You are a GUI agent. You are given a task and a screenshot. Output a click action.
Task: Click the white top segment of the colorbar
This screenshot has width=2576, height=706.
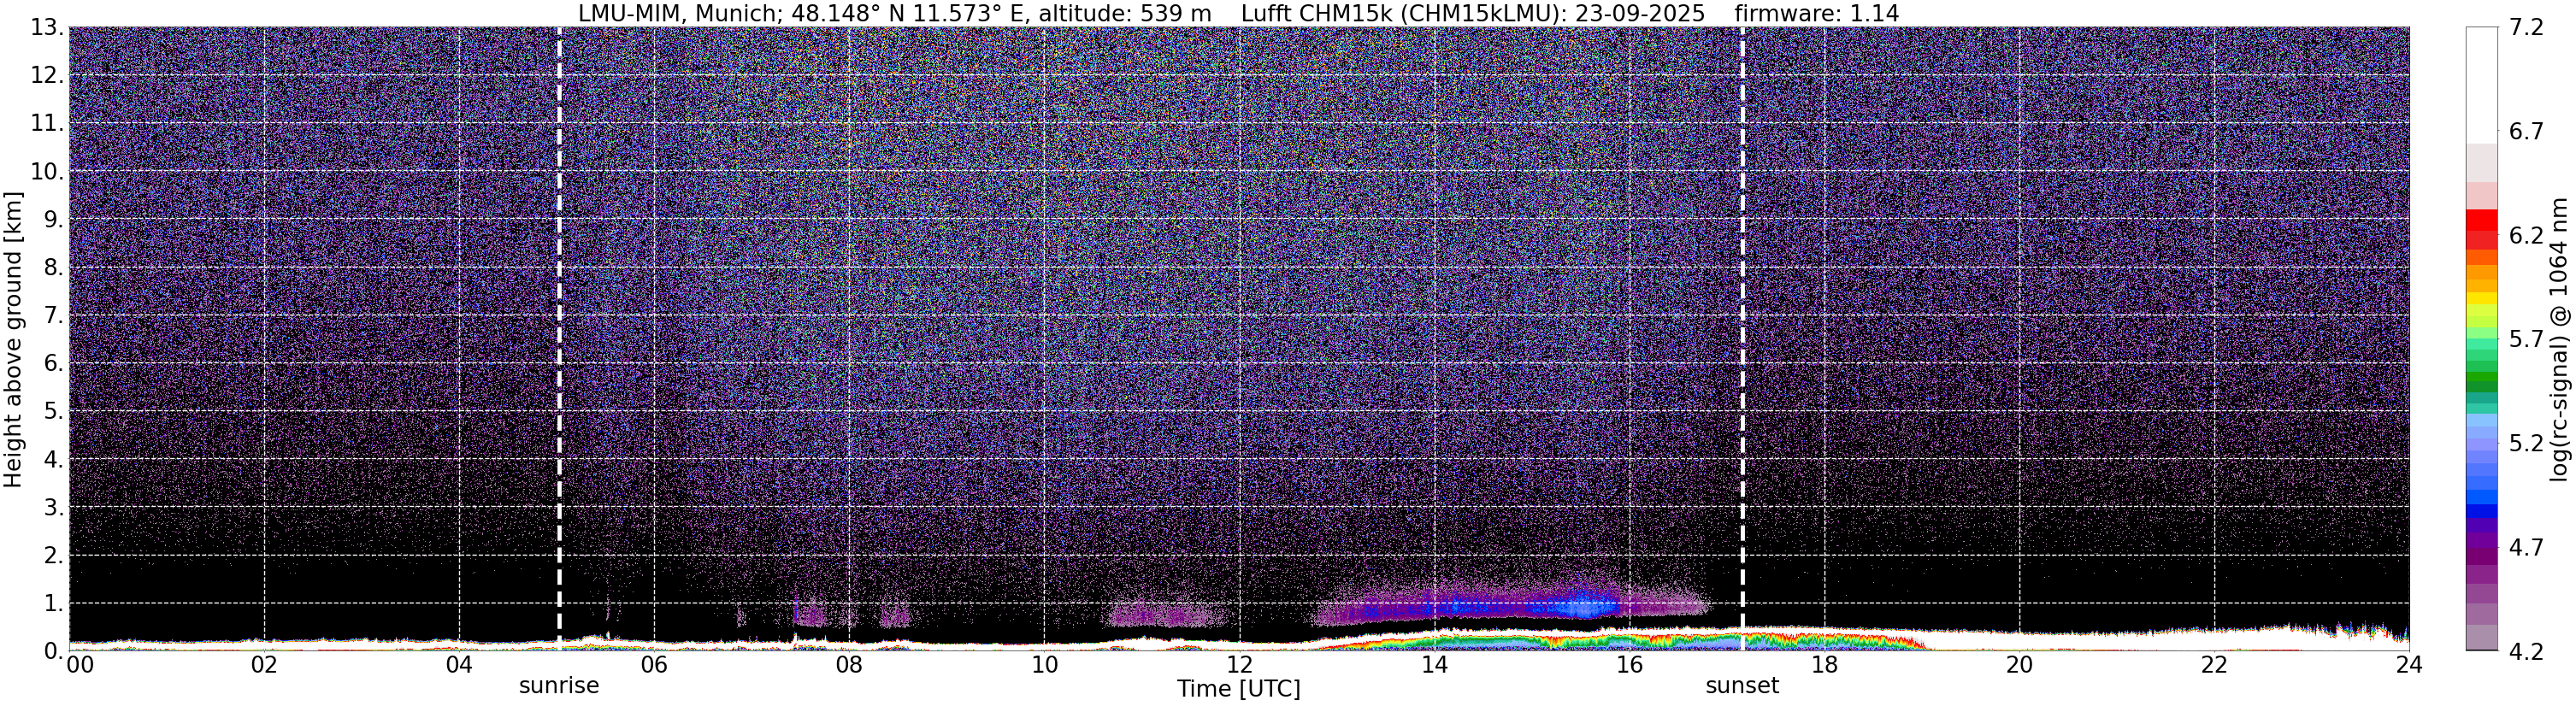2482,85
